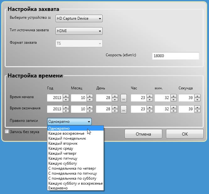Screen dimensions: 209x194
Task: Decrease the start time month spinner
Action: [90, 100]
